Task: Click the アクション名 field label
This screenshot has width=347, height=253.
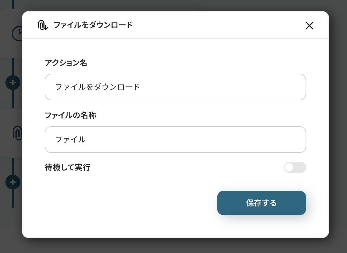Action: tap(66, 63)
